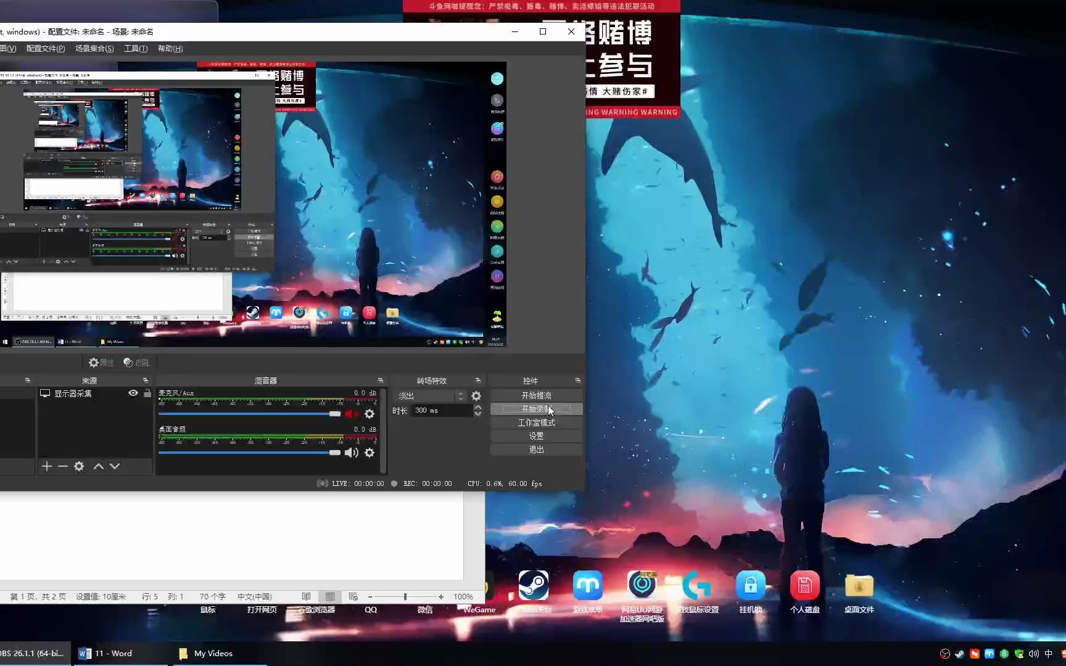Open the 淡出 transition dropdown
This screenshot has height=666, width=1066.
pos(431,396)
